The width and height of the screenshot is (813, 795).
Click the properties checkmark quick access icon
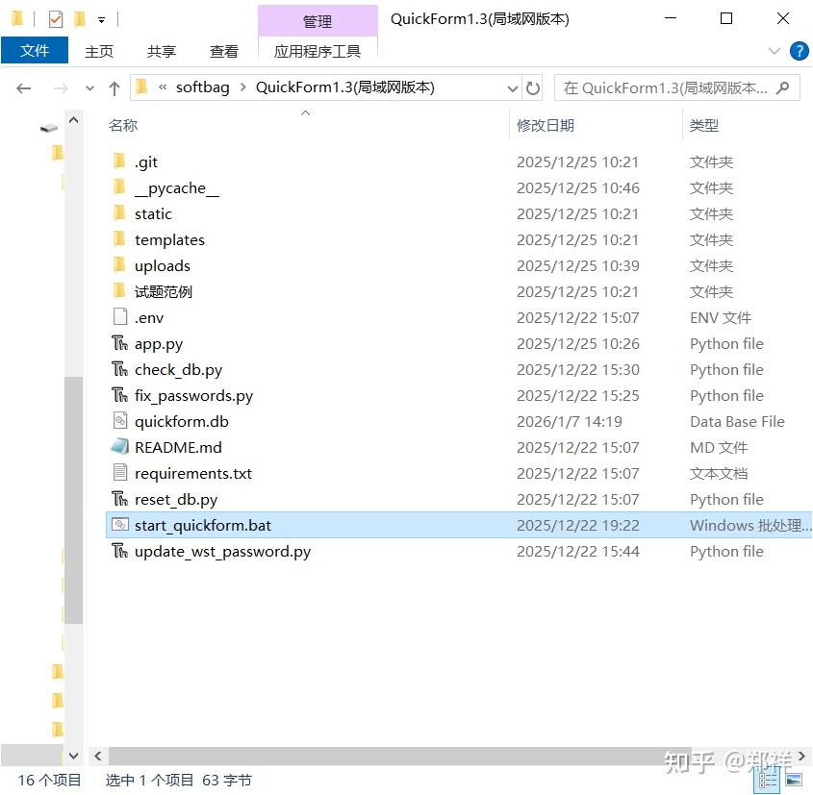tap(56, 19)
